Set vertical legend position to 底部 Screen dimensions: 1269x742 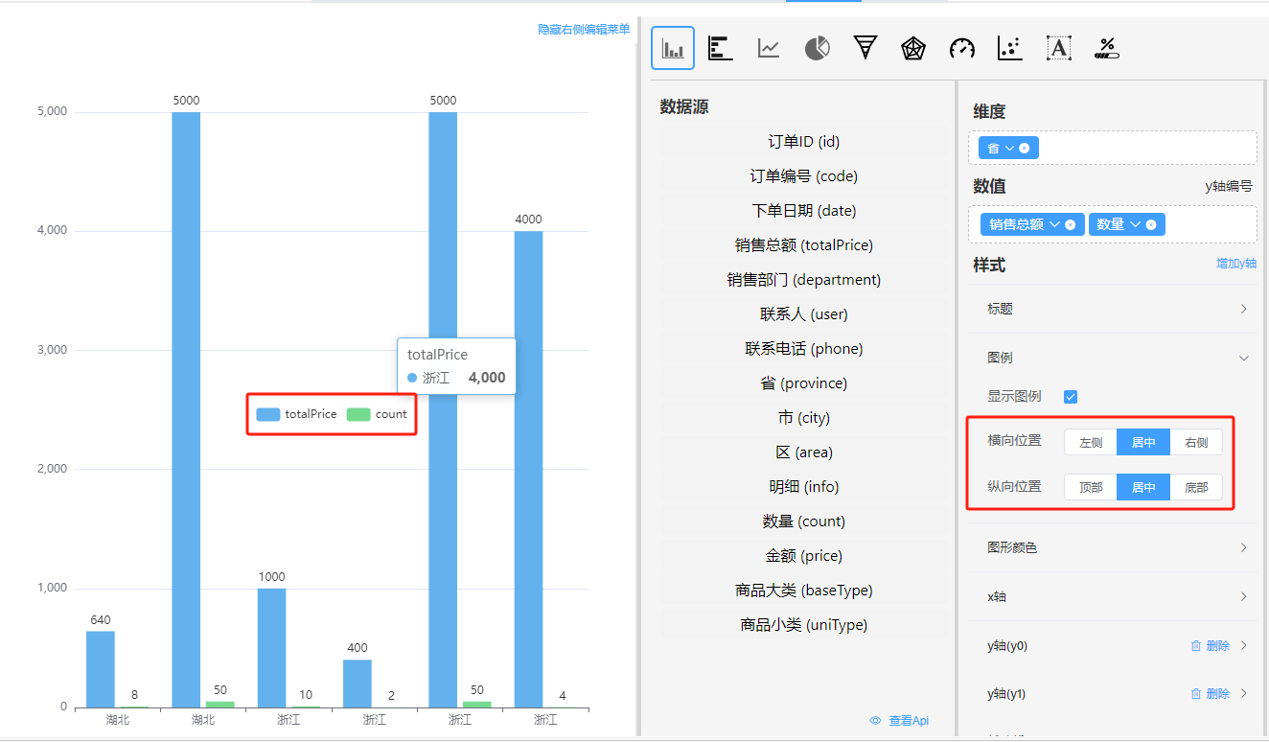tap(1196, 487)
